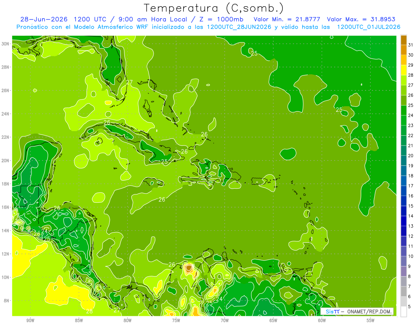Select the 75W longitude label
The height and width of the screenshot is (325, 420).
pos(176,320)
